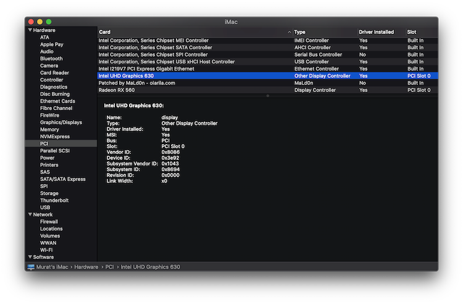
Task: Select the PCI sidebar item
Action: (61, 143)
